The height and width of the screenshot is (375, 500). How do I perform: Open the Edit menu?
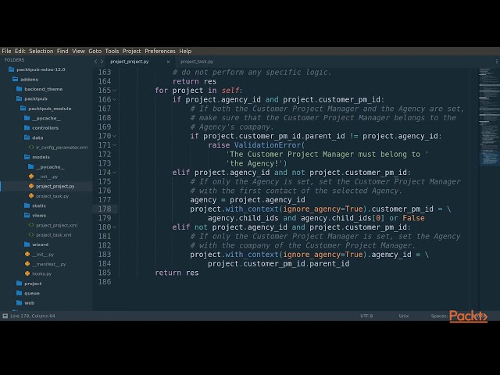coord(20,51)
